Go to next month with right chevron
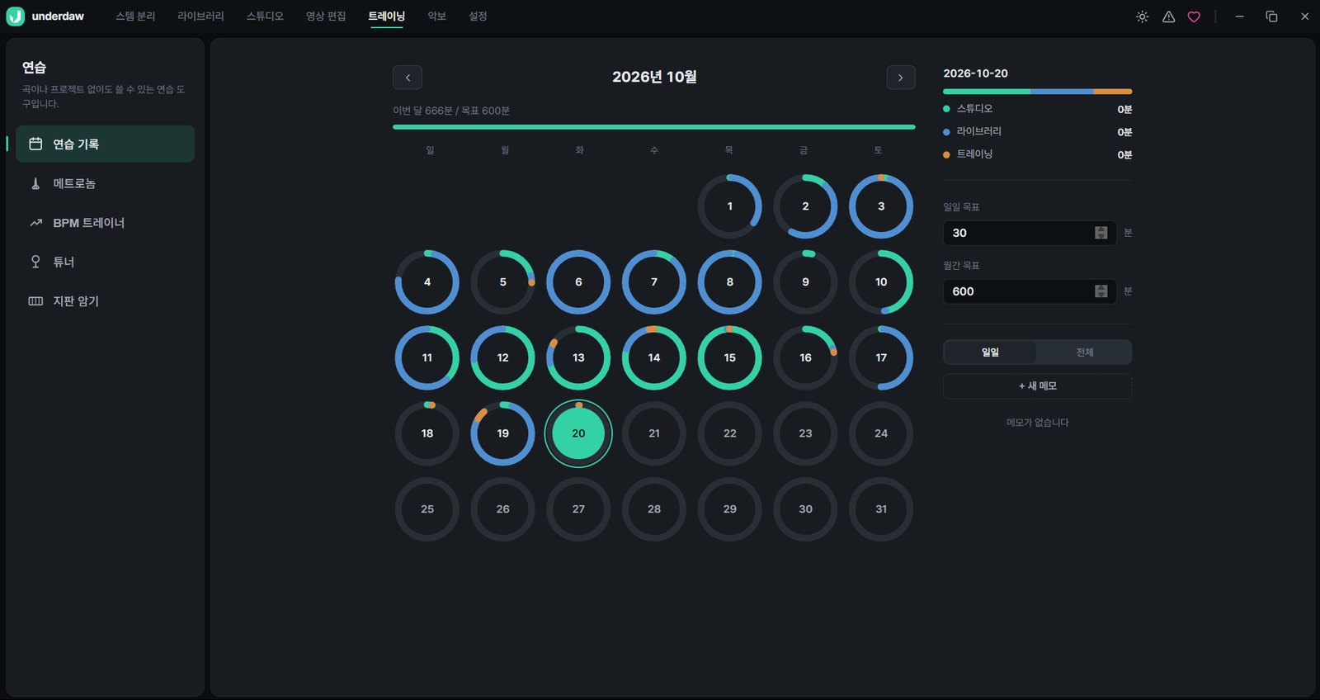 [901, 78]
